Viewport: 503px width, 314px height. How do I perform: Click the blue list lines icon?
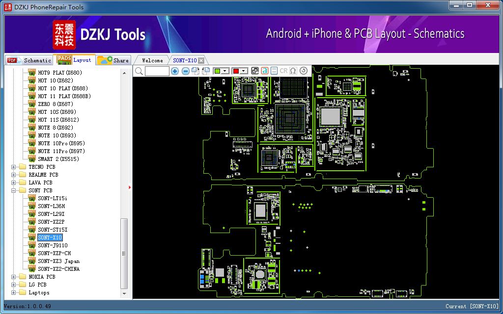(x=274, y=71)
